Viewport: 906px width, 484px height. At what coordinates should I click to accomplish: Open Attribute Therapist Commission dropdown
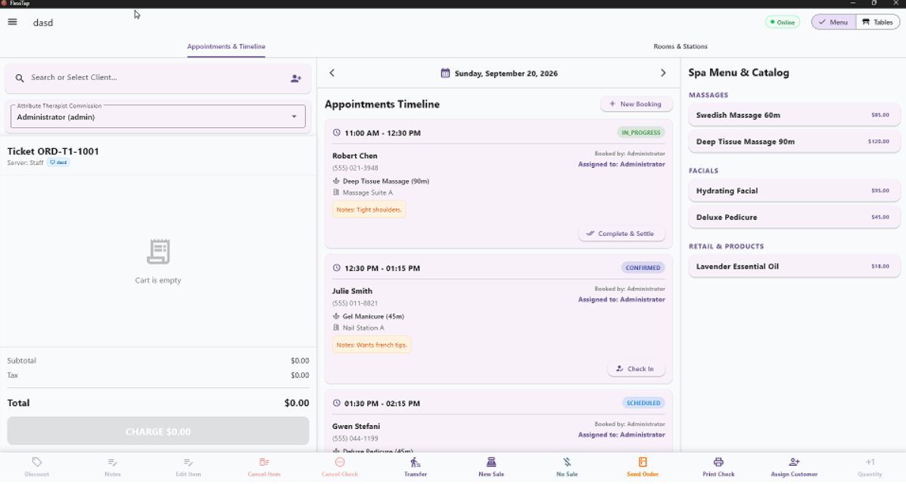(157, 116)
